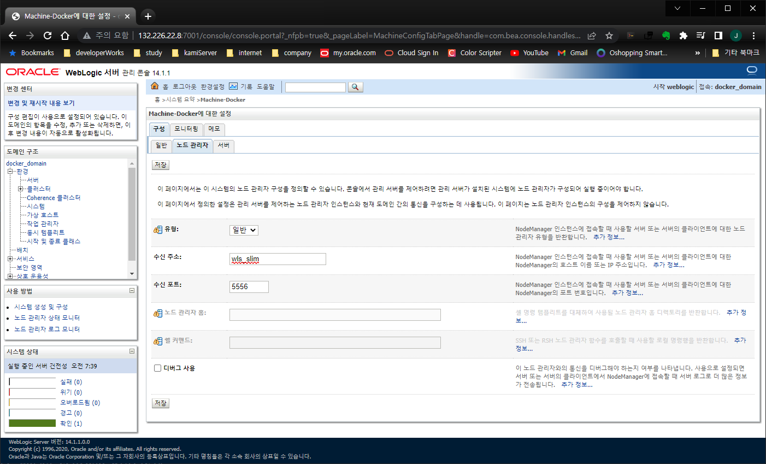
Task: Click the 셸 커맨드 attribute icon
Action: [x=158, y=341]
